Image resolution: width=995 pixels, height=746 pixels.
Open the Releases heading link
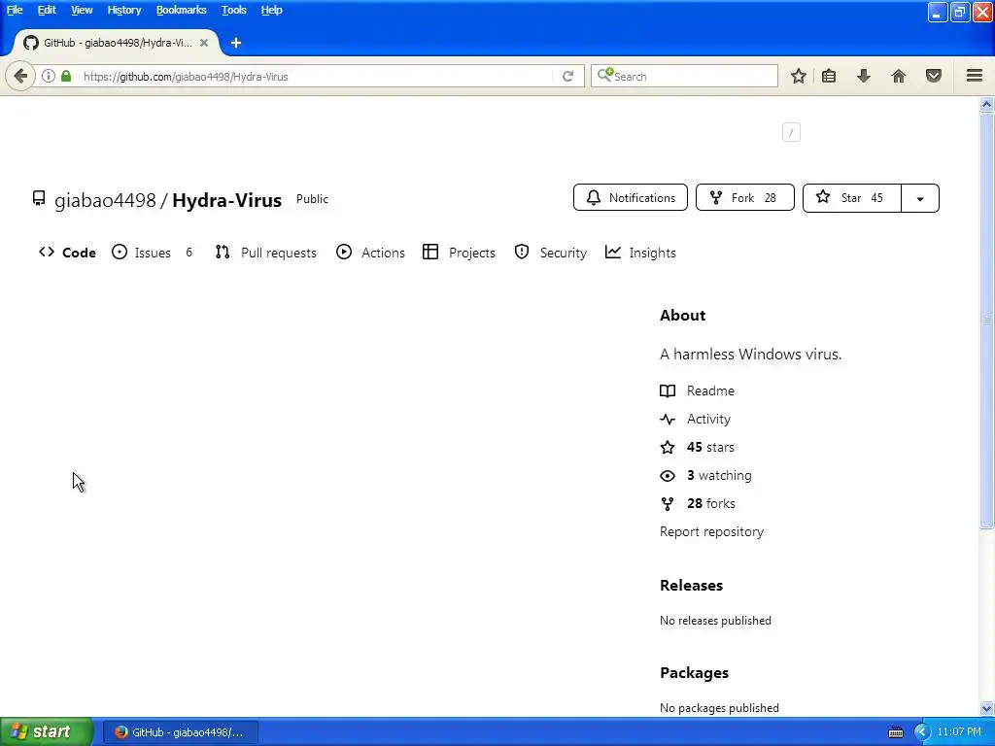[x=691, y=585]
